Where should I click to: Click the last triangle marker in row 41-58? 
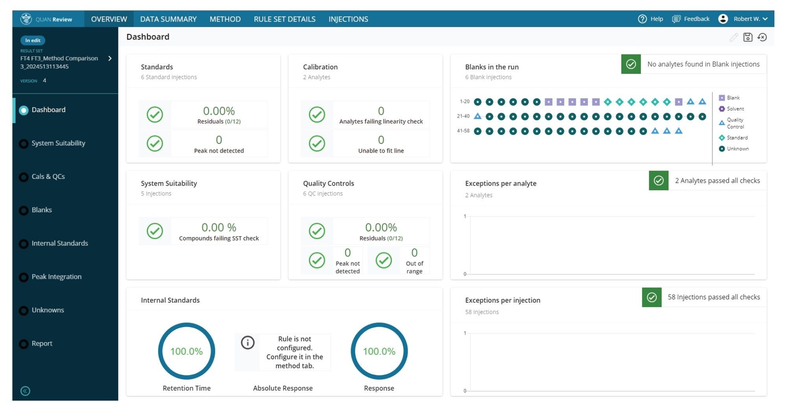(x=679, y=131)
